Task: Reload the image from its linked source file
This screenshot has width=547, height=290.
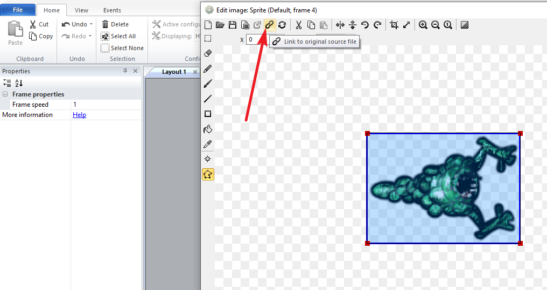Action: pos(282,25)
